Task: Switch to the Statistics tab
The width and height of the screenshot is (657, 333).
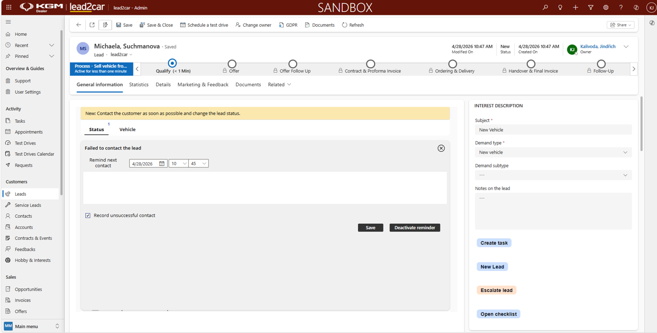Action: pyautogui.click(x=139, y=85)
